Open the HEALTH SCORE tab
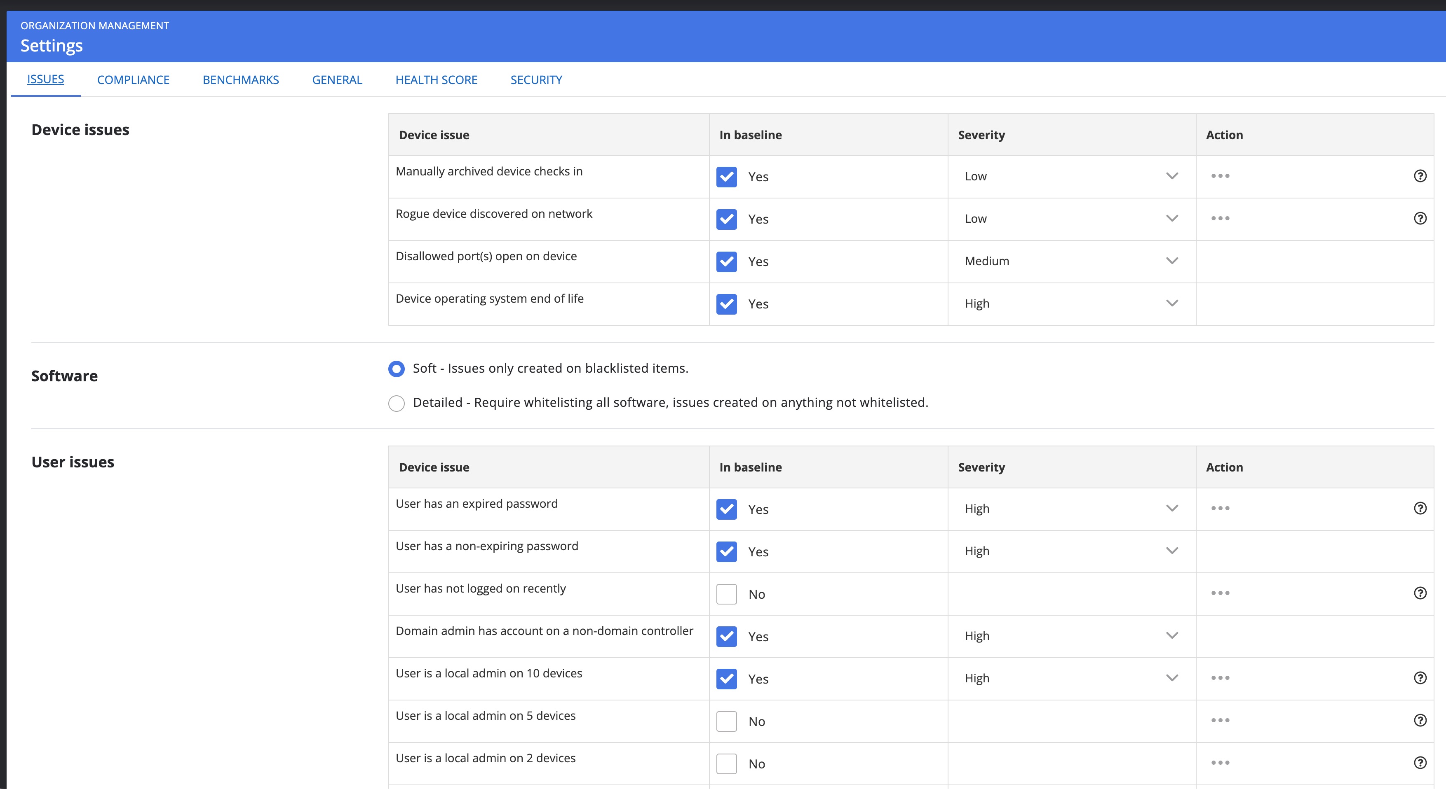Viewport: 1446px width, 789px height. [x=437, y=79]
